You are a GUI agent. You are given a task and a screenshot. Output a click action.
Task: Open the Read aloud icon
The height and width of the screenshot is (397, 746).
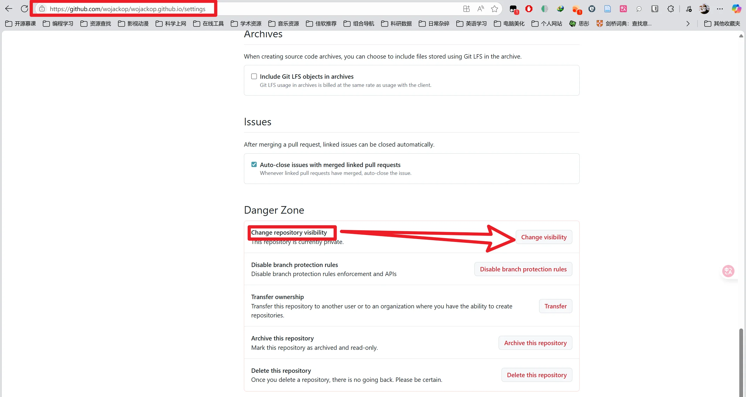point(481,9)
